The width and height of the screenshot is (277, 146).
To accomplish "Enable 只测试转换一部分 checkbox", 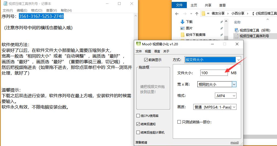I will point(179,122).
